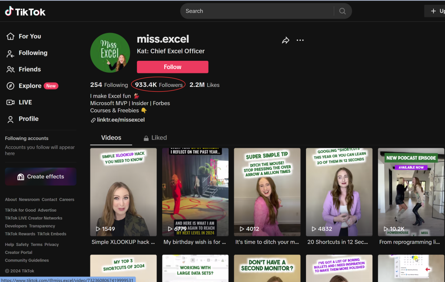Open the 20 Shortcuts in 12 Sec video
The height and width of the screenshot is (282, 445).
click(x=339, y=192)
